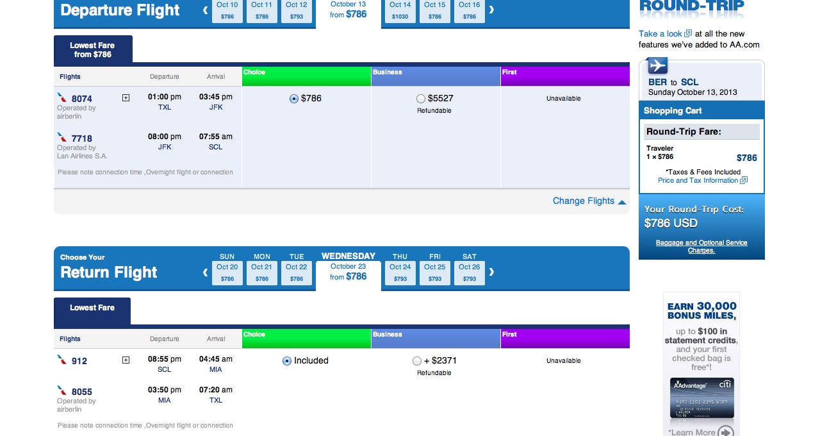Click the TXL departure airport for 01:00 pm

point(165,108)
